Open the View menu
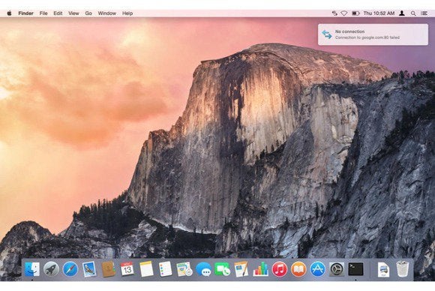Viewport: 435px width, 291px height. (73, 13)
